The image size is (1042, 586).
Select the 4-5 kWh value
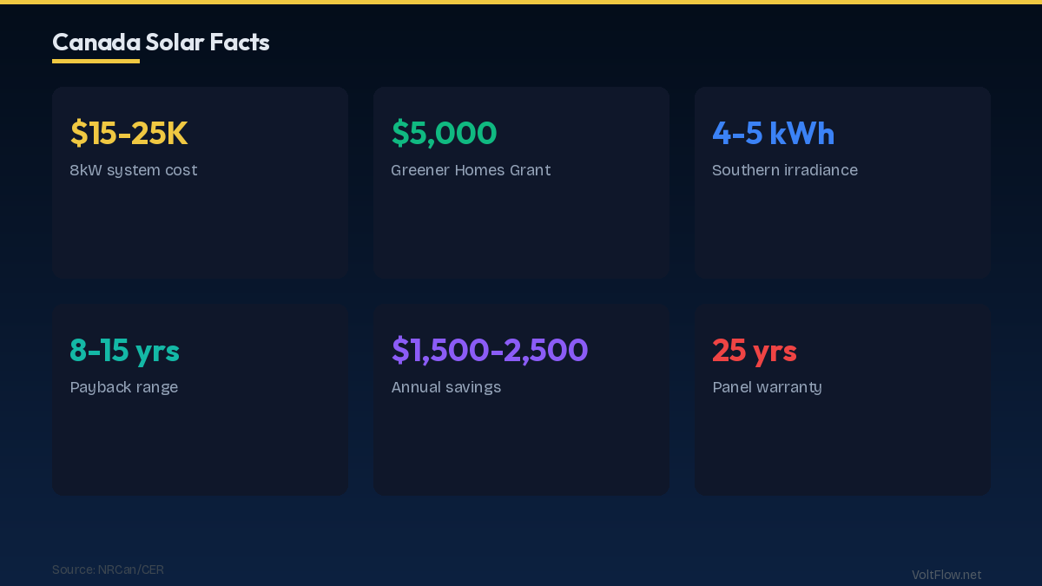click(x=773, y=133)
